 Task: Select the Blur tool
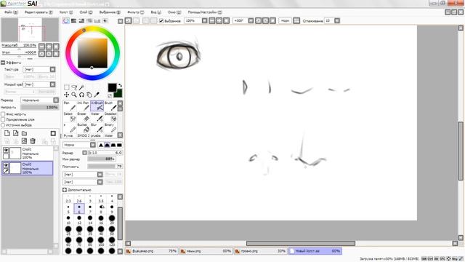(x=97, y=128)
